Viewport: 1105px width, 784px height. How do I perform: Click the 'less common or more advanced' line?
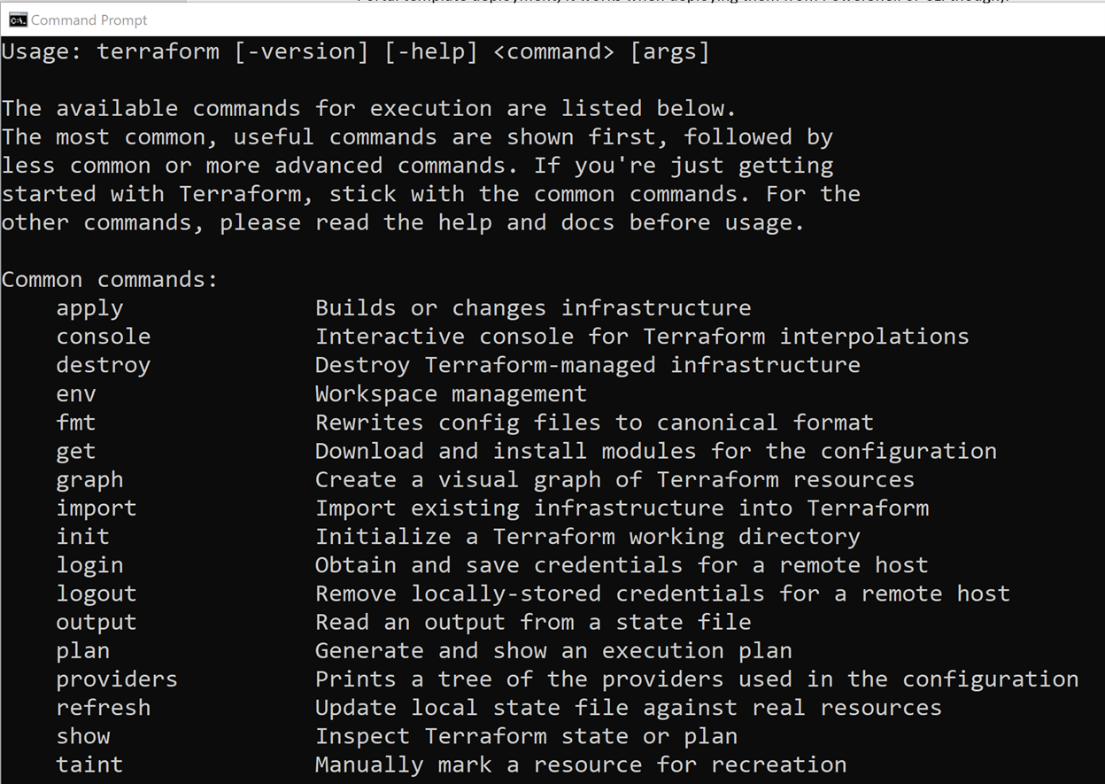pos(417,166)
